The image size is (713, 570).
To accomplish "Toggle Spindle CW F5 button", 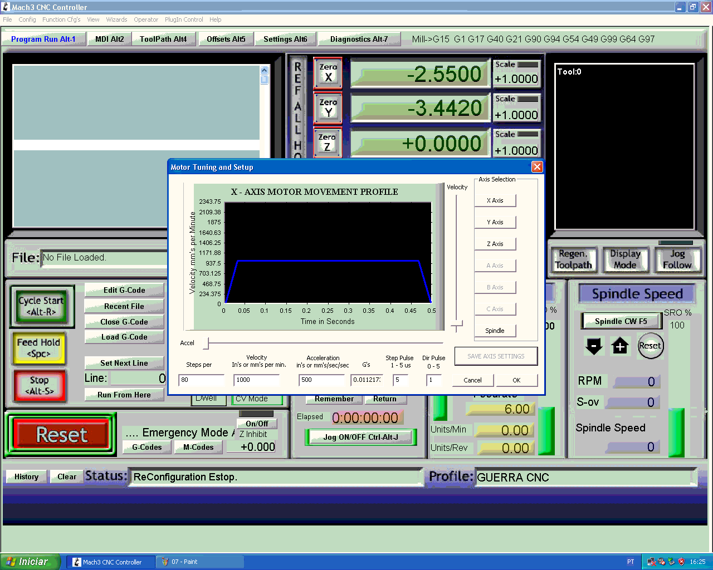I will (621, 321).
